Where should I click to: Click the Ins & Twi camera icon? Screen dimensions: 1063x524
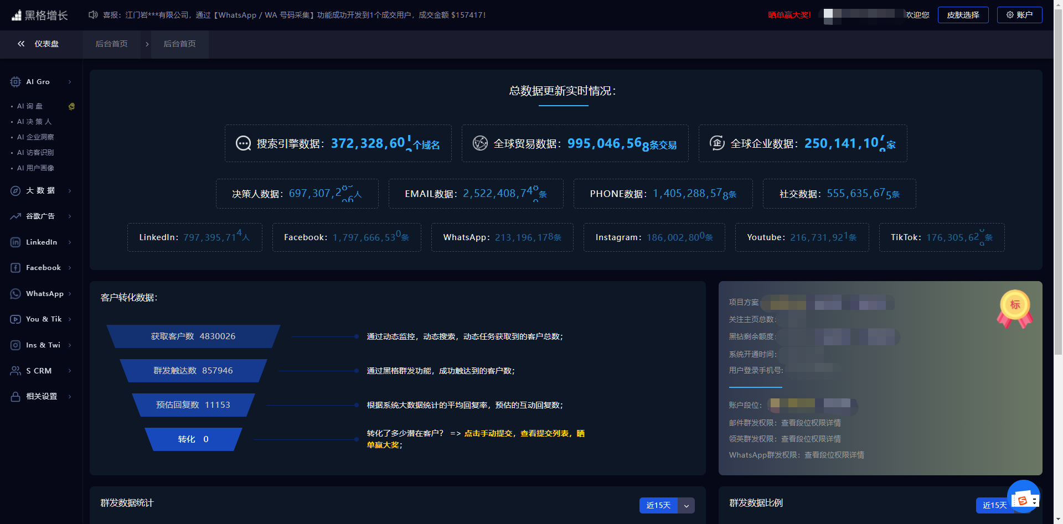16,345
